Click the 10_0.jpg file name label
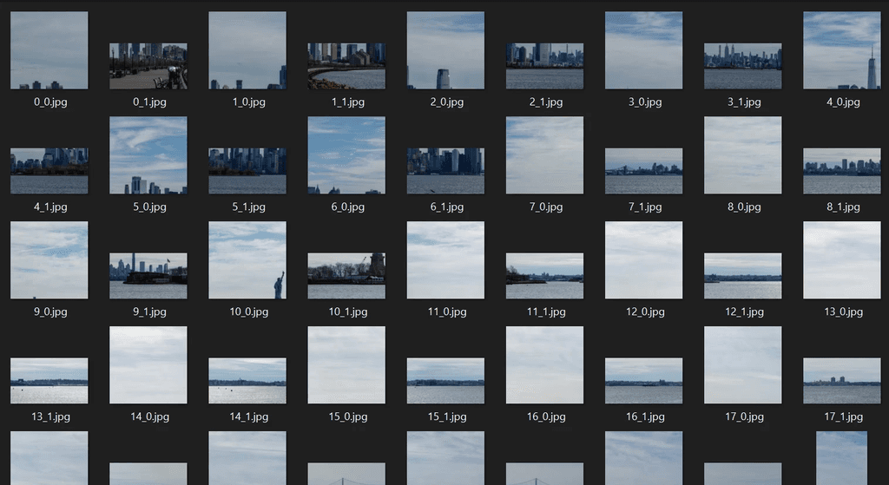This screenshot has width=889, height=485. 249,312
